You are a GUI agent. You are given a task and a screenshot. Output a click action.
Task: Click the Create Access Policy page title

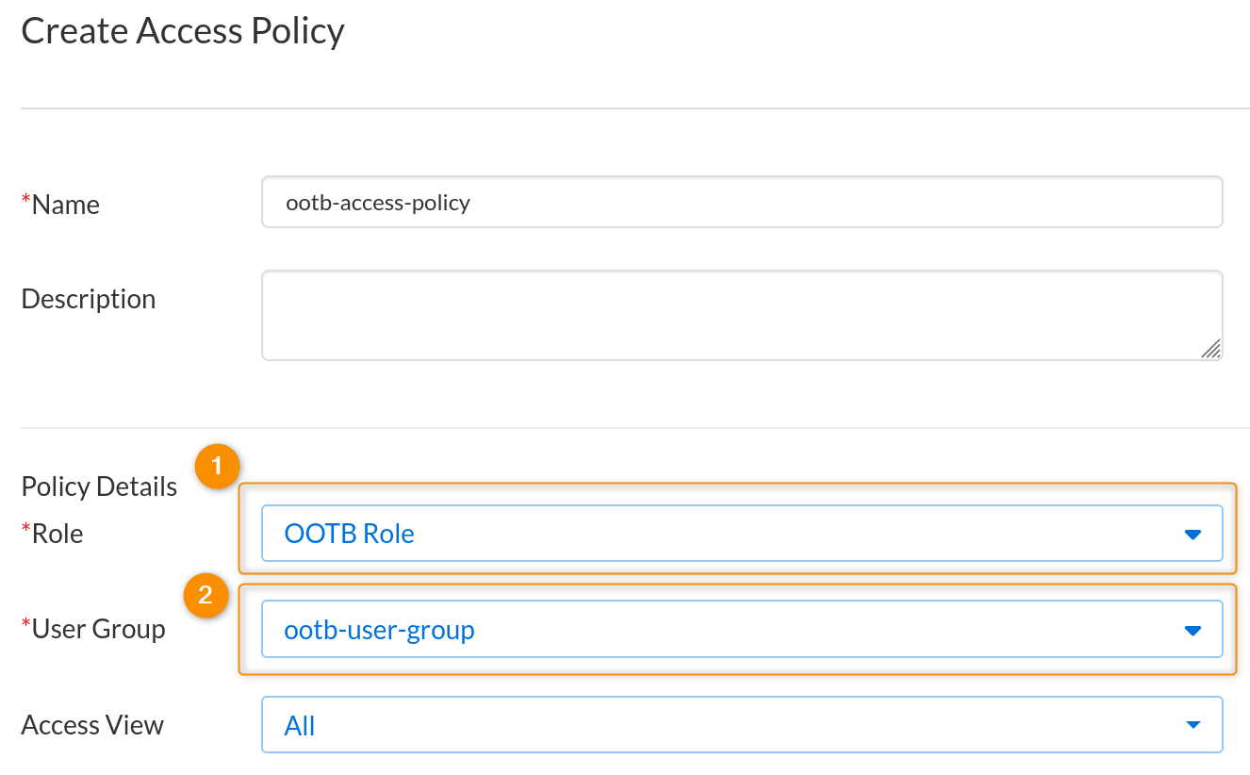click(183, 31)
